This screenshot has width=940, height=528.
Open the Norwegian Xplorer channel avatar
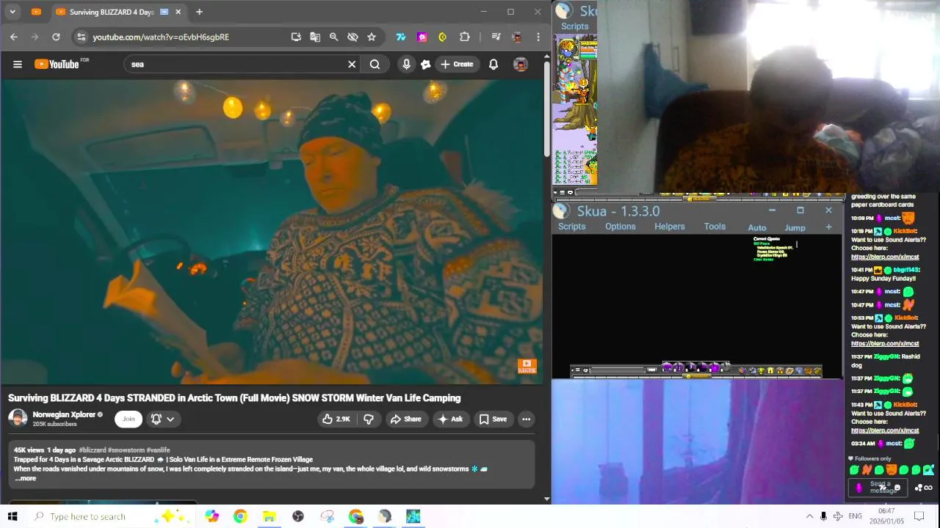18,419
